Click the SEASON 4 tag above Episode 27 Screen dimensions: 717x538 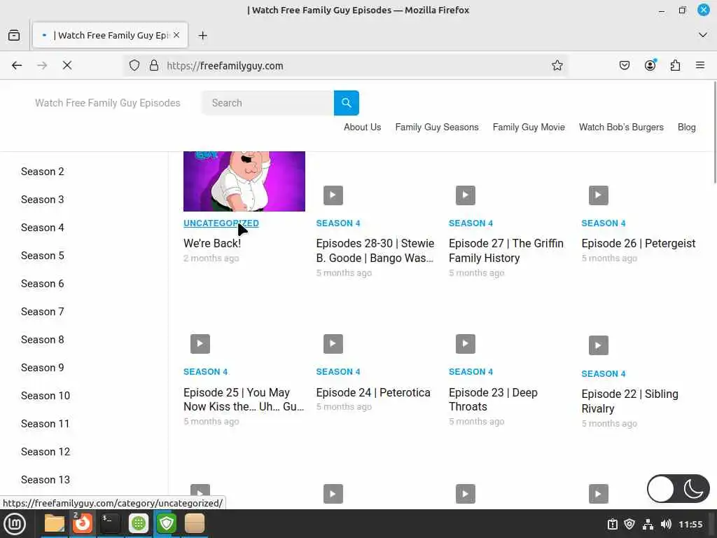click(x=471, y=223)
